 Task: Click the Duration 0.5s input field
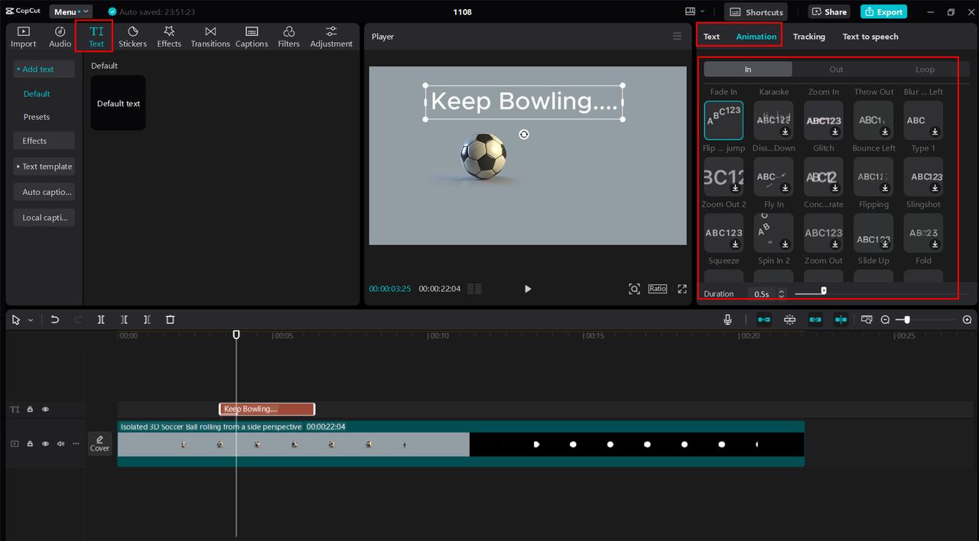(761, 293)
